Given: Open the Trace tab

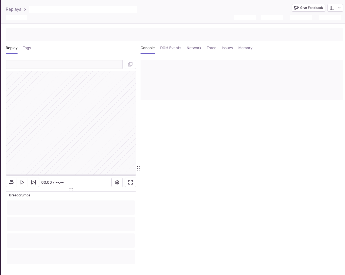Looking at the screenshot, I should 211,48.
